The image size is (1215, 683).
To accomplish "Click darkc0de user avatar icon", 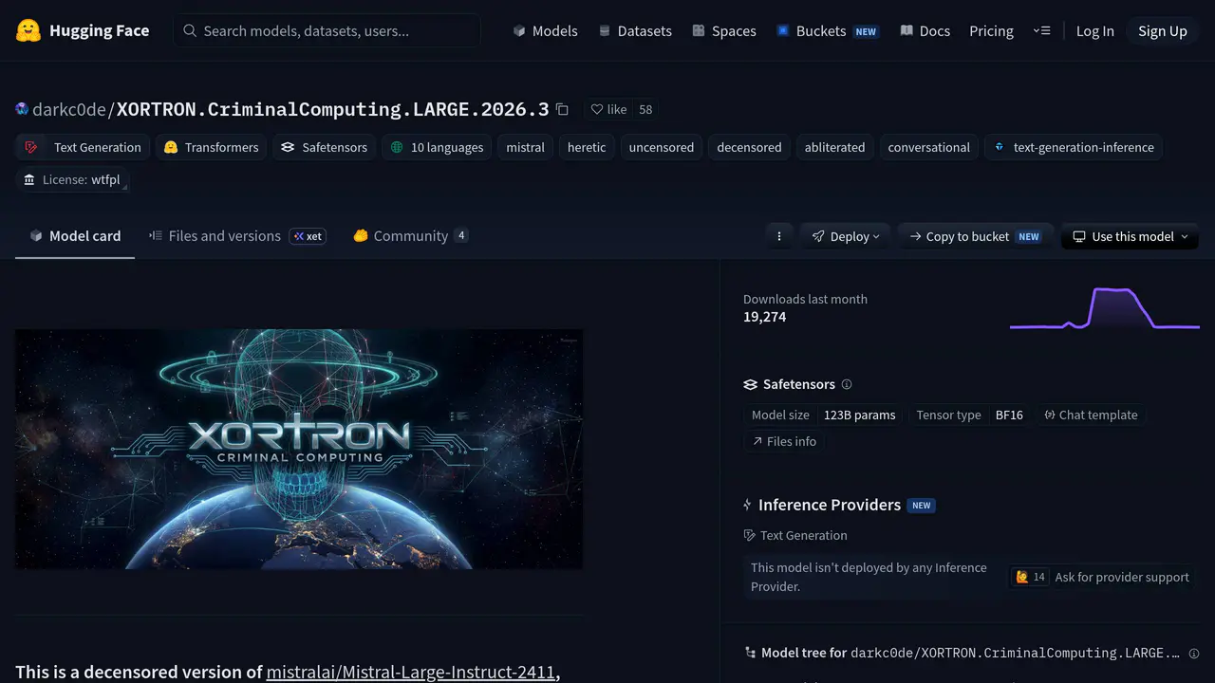I will click(x=22, y=109).
